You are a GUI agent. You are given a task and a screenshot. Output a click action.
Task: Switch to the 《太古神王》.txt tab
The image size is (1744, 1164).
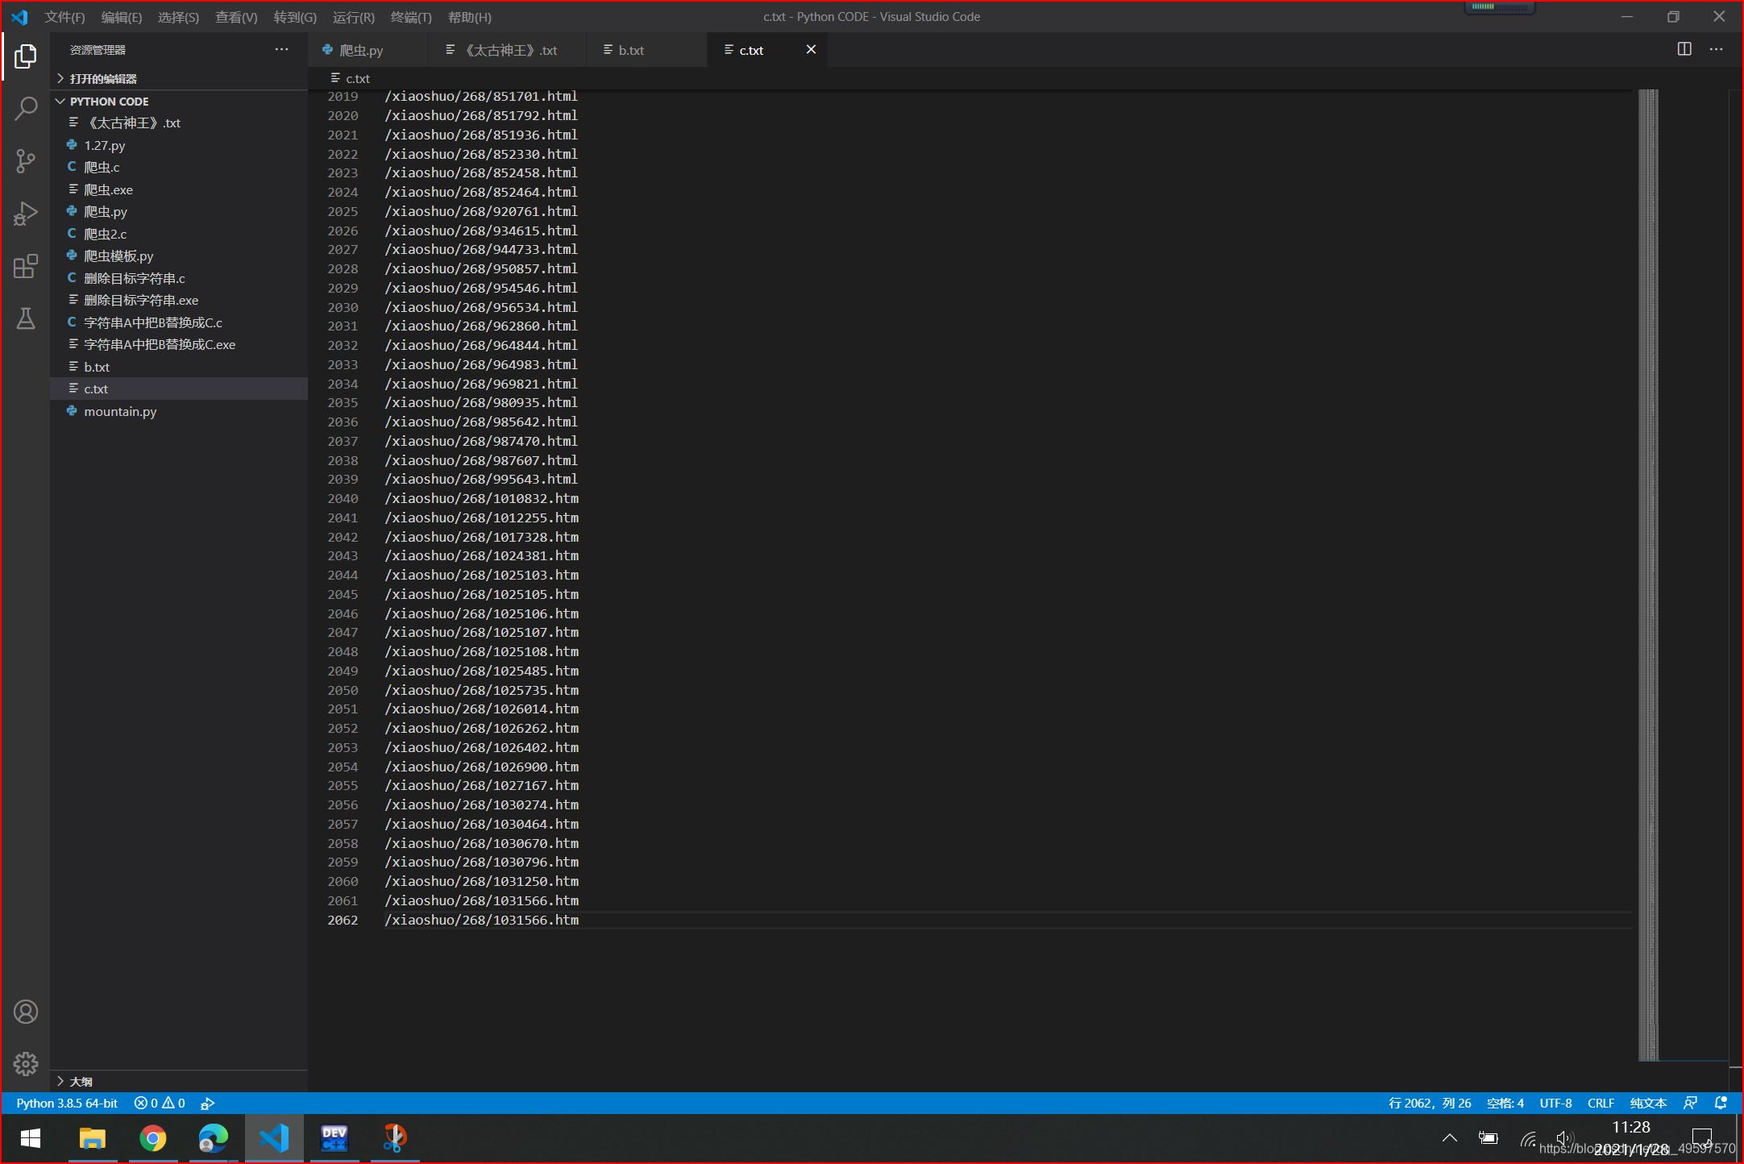[508, 50]
